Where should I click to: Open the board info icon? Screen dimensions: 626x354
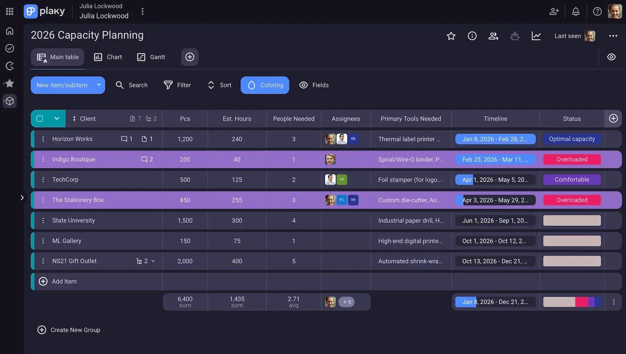tap(472, 36)
